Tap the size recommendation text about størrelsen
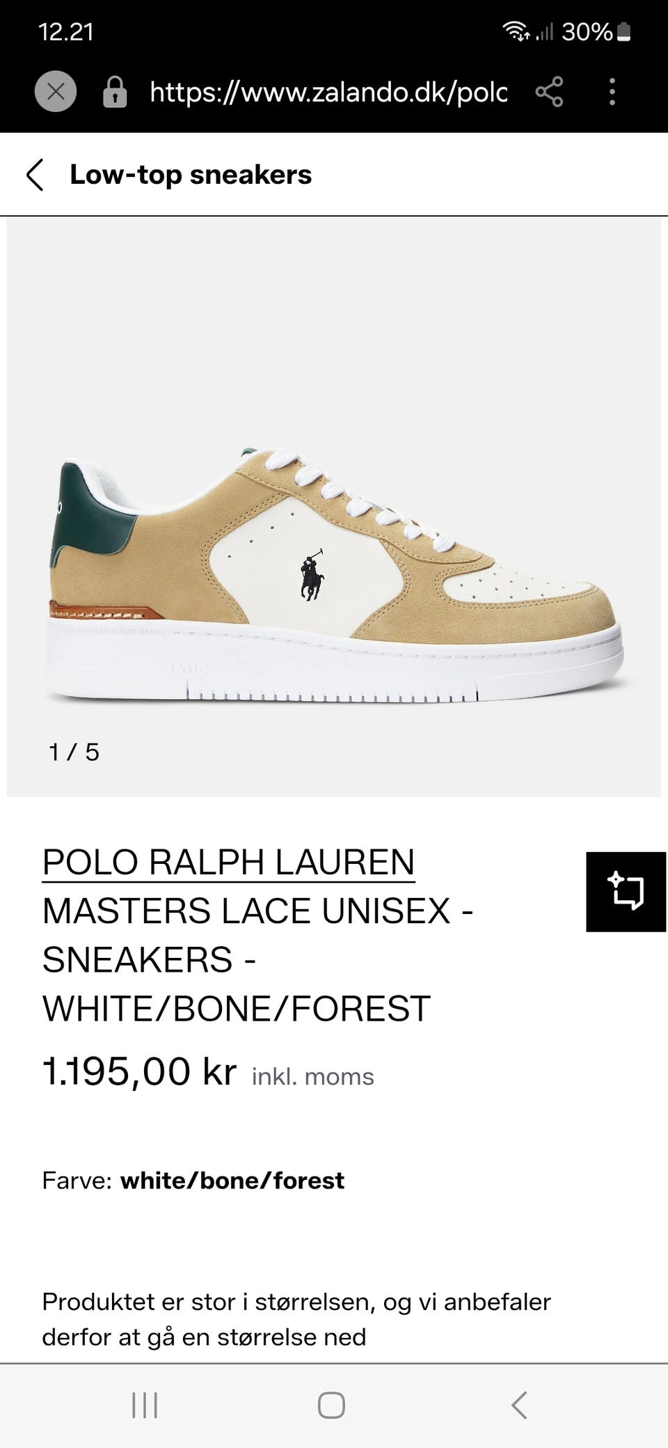The image size is (668, 1448). pos(296,1319)
